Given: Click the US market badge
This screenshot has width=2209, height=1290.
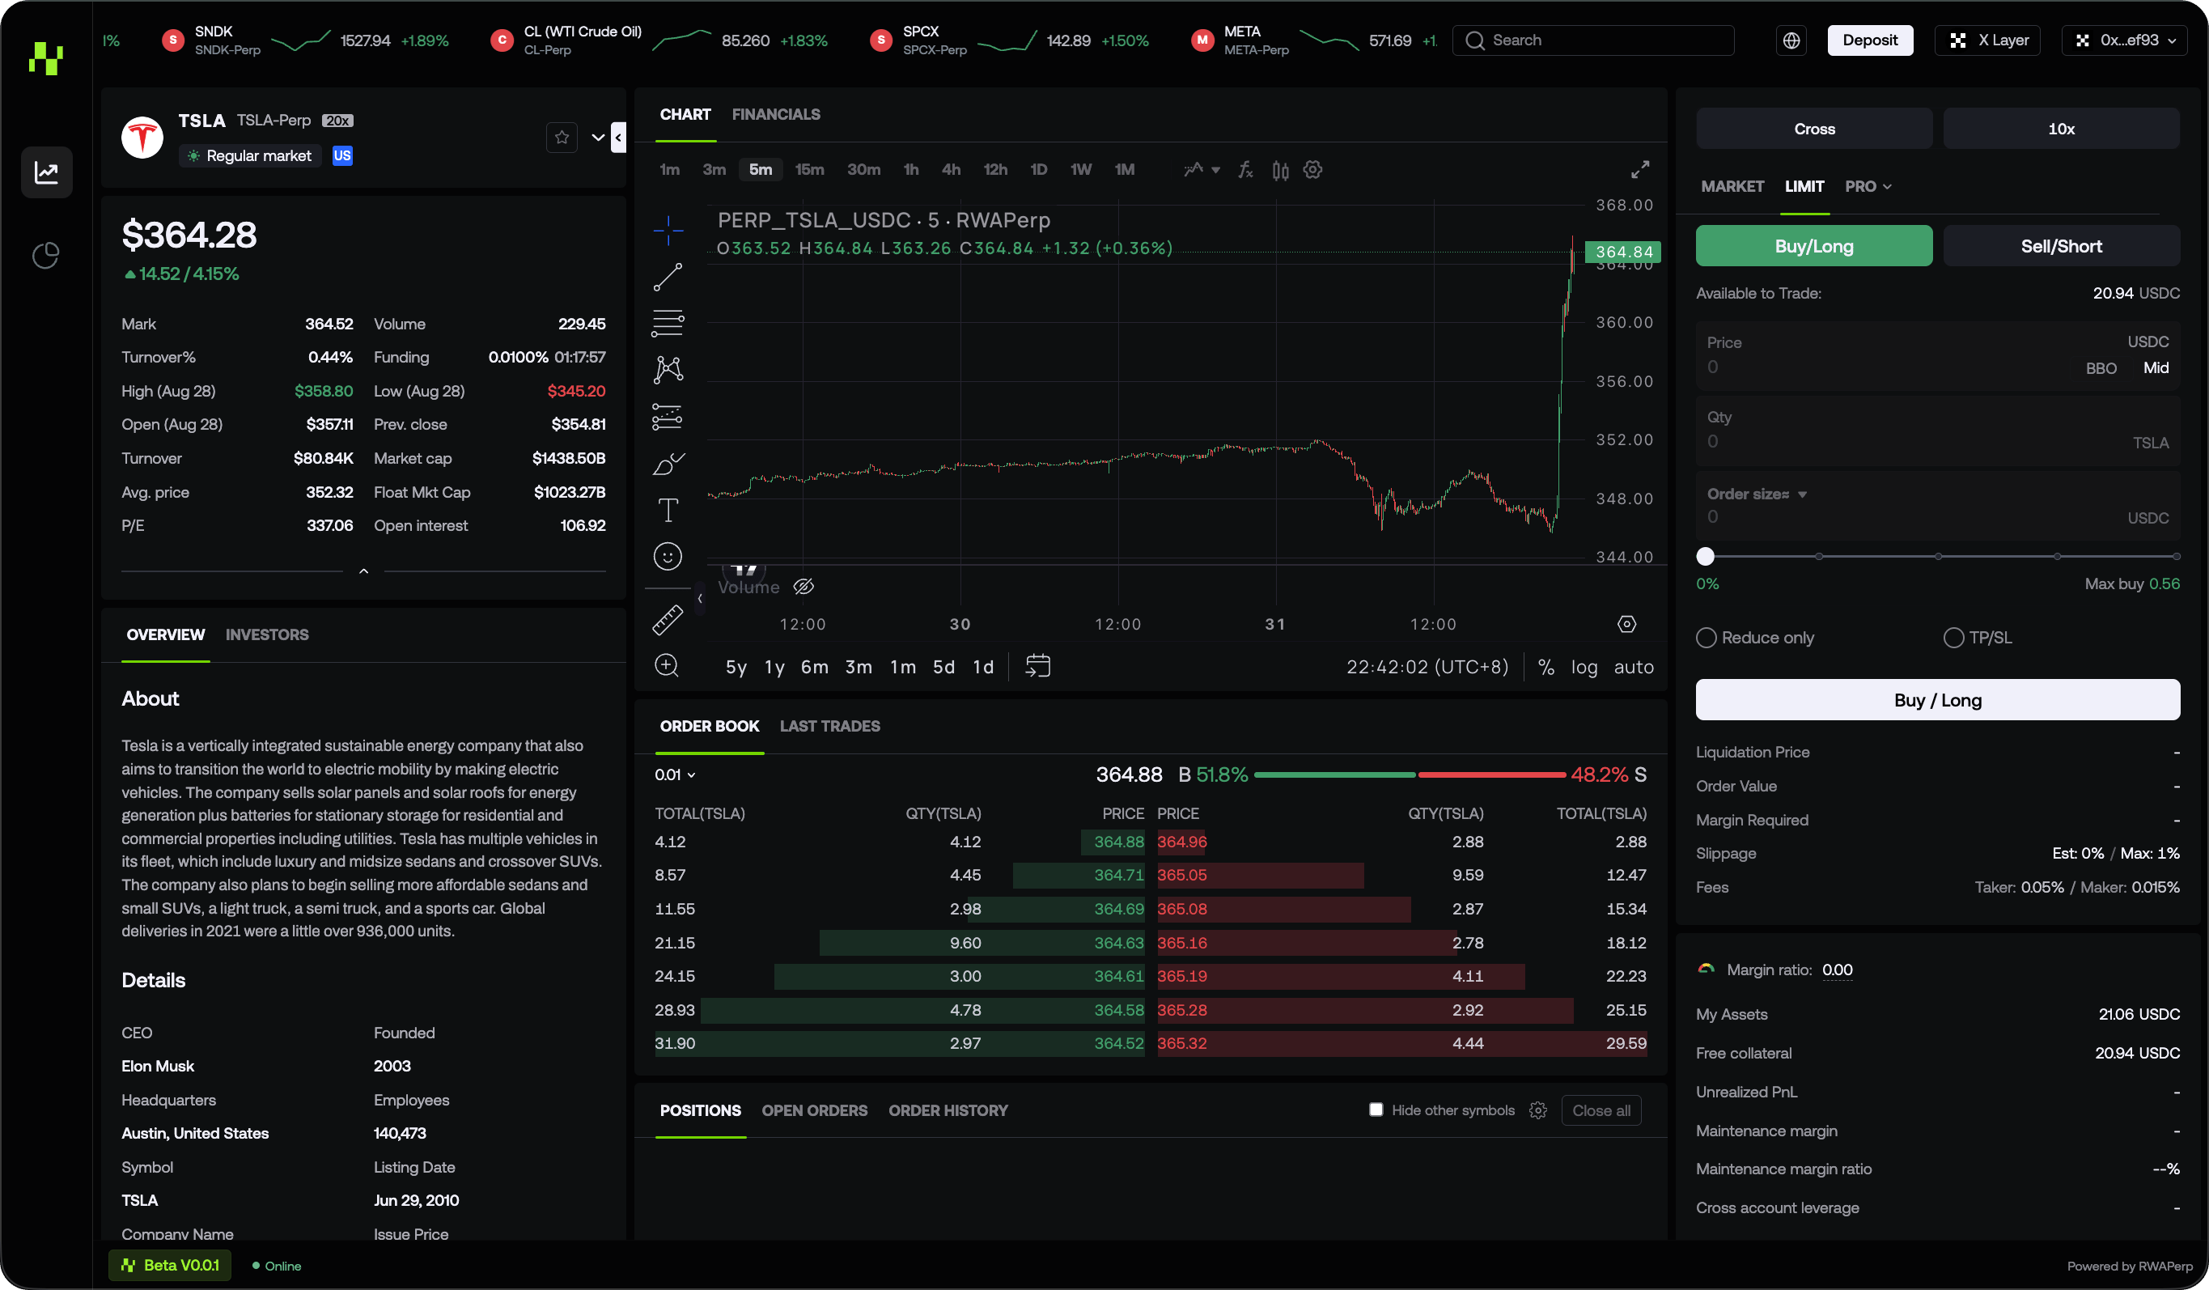Looking at the screenshot, I should pyautogui.click(x=343, y=156).
